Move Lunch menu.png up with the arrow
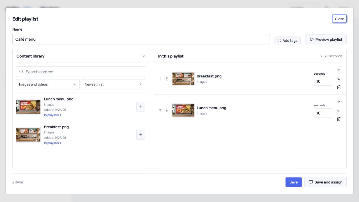The height and width of the screenshot is (202, 359). point(339,102)
